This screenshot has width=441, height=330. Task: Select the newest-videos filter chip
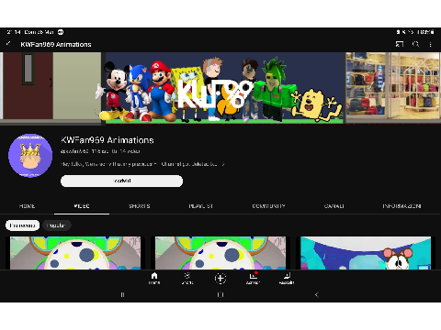pyautogui.click(x=22, y=225)
